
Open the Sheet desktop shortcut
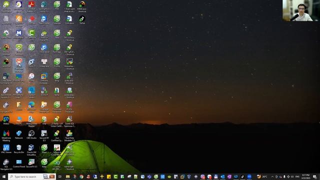click(x=44, y=148)
